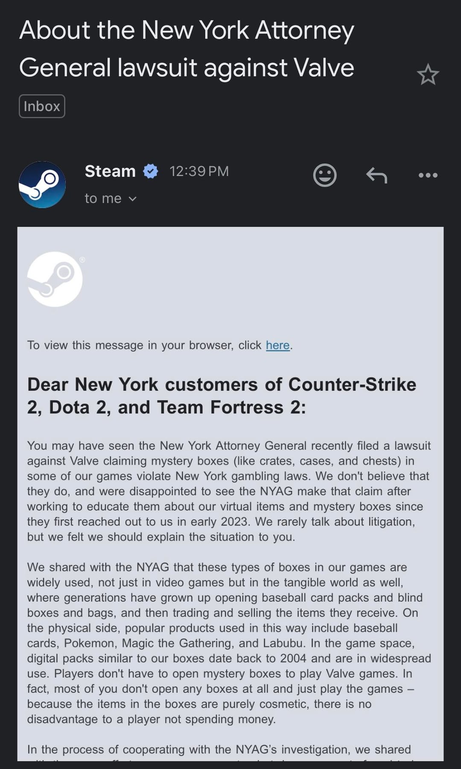
Task: Tap the 'Dear New York customers' heading
Action: [x=222, y=396]
